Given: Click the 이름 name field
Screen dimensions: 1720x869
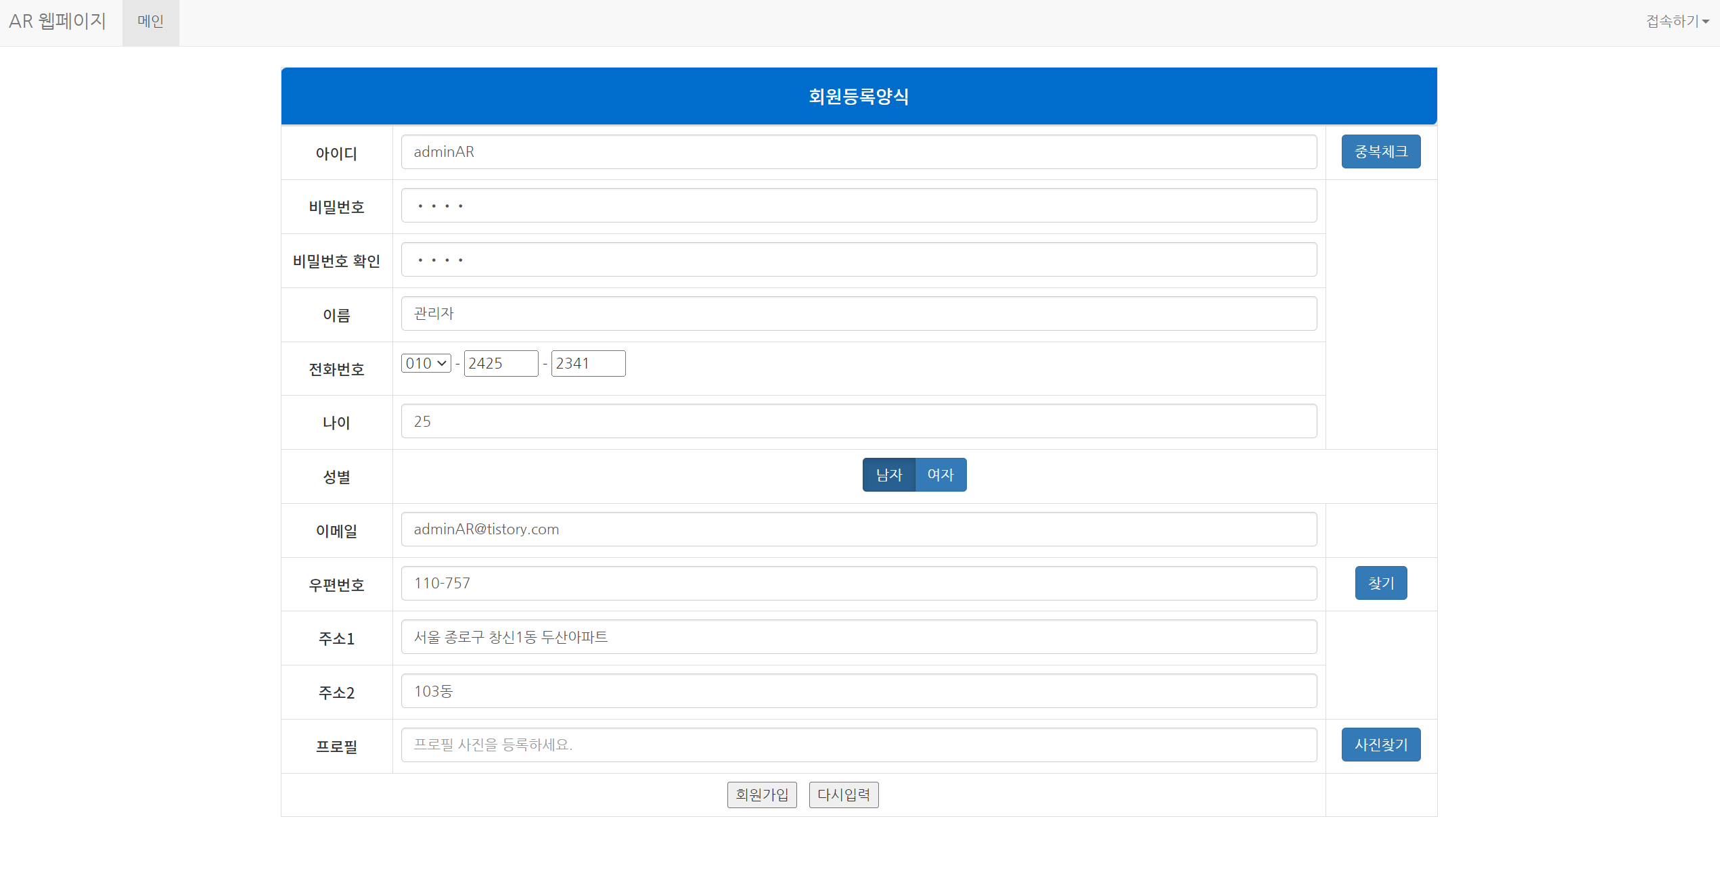Looking at the screenshot, I should (858, 314).
